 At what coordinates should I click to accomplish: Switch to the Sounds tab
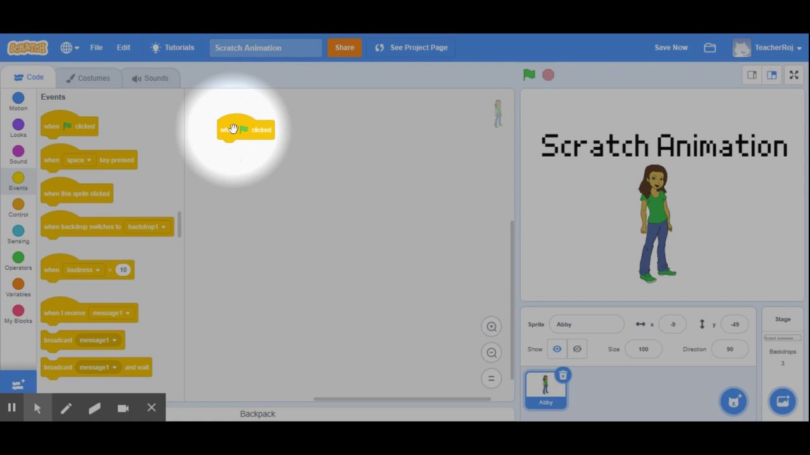(x=150, y=78)
